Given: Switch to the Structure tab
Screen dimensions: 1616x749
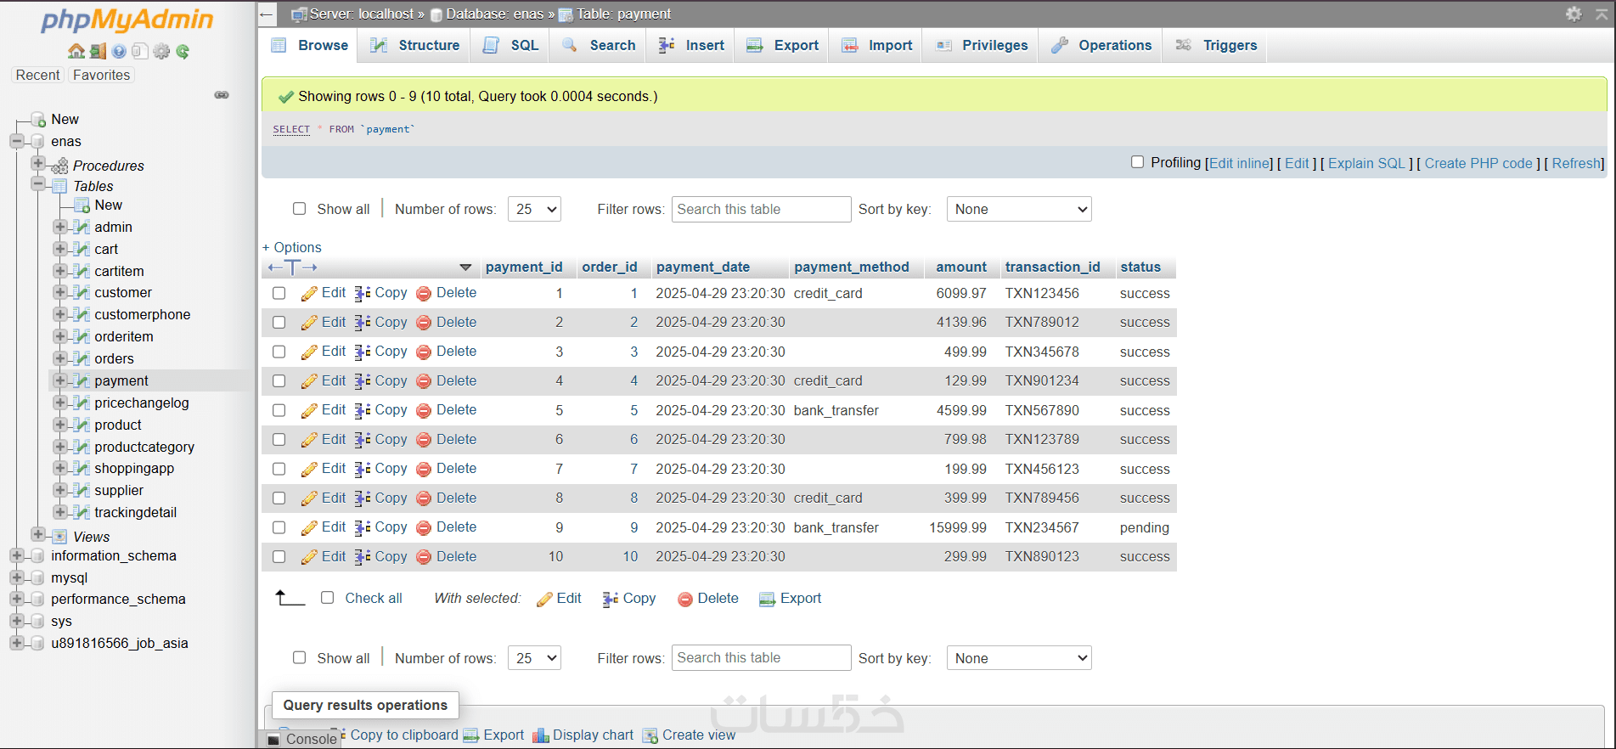Looking at the screenshot, I should (x=415, y=45).
